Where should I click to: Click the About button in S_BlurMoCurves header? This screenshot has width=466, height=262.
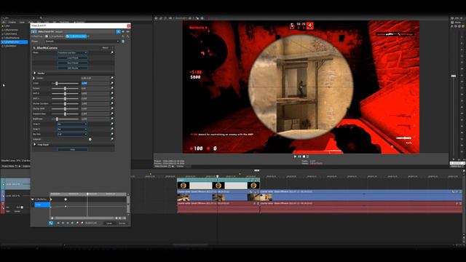click(x=105, y=47)
